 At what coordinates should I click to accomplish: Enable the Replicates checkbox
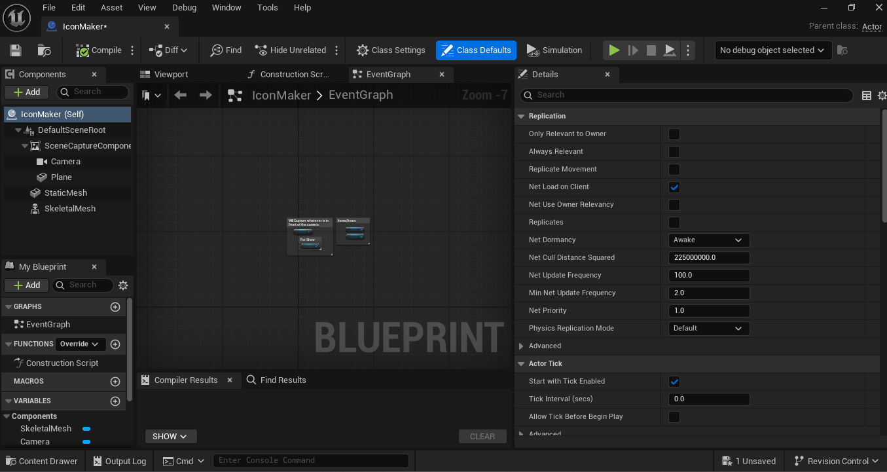(674, 223)
